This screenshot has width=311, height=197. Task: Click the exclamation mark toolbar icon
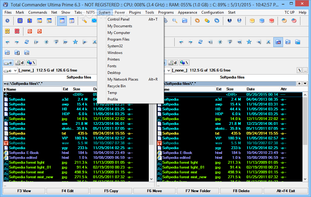tap(30, 21)
